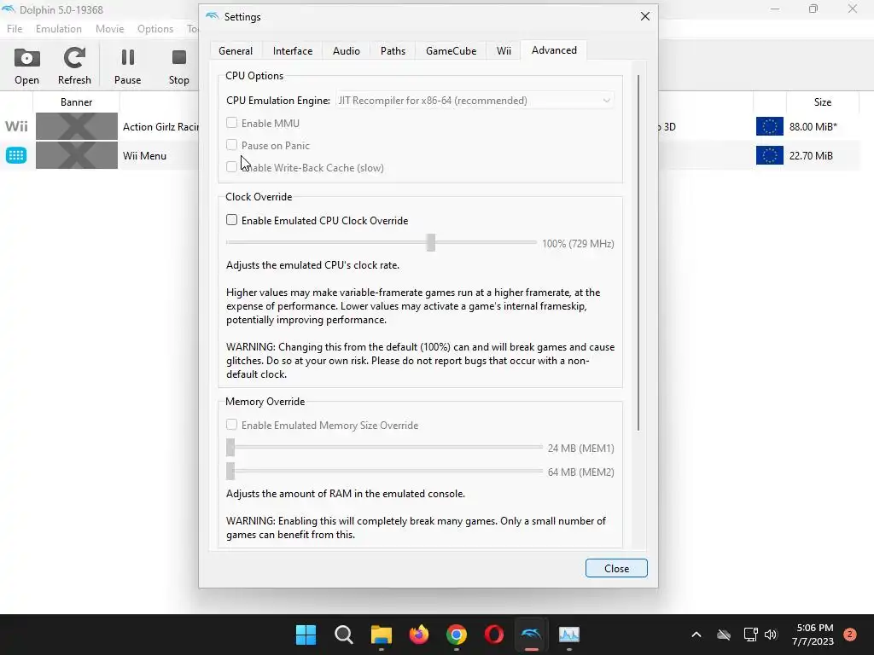Switch to the GameCube tab
The image size is (874, 655).
451,50
